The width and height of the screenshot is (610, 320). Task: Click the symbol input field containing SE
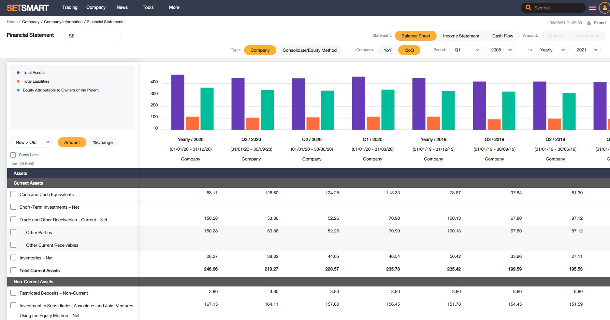tap(93, 36)
